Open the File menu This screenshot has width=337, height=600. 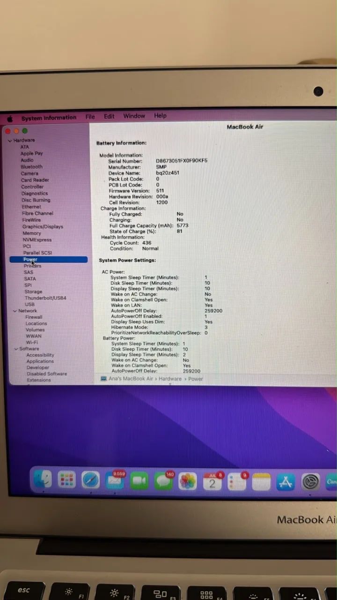tap(90, 117)
